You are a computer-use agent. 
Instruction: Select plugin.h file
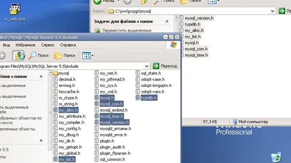(104, 141)
